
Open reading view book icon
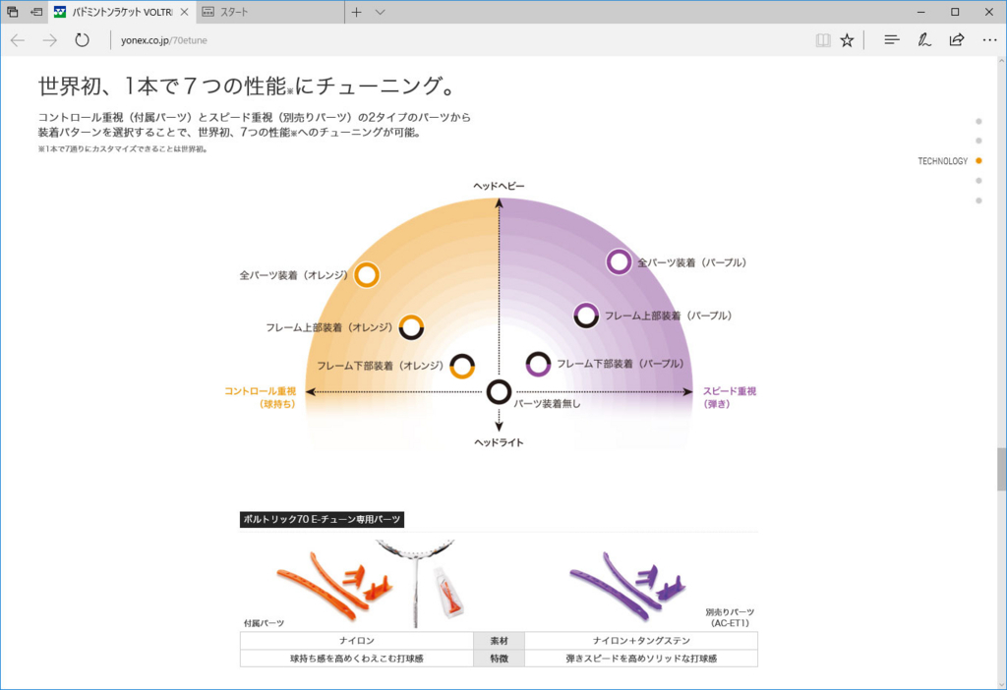coord(823,40)
